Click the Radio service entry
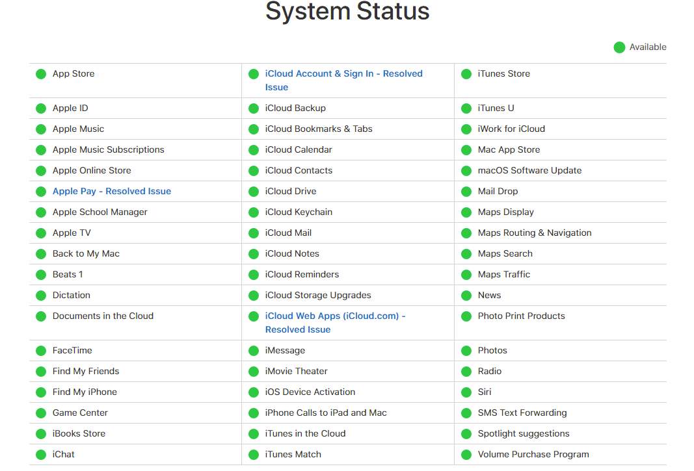 point(490,371)
